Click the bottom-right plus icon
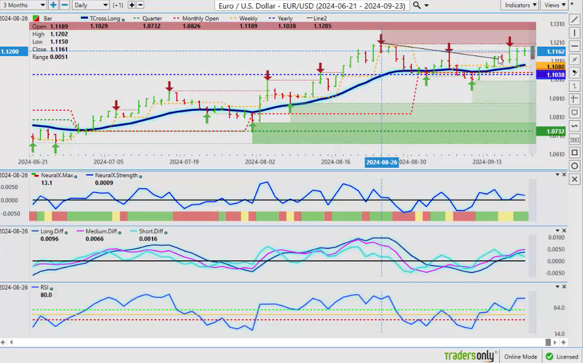 coord(563,342)
